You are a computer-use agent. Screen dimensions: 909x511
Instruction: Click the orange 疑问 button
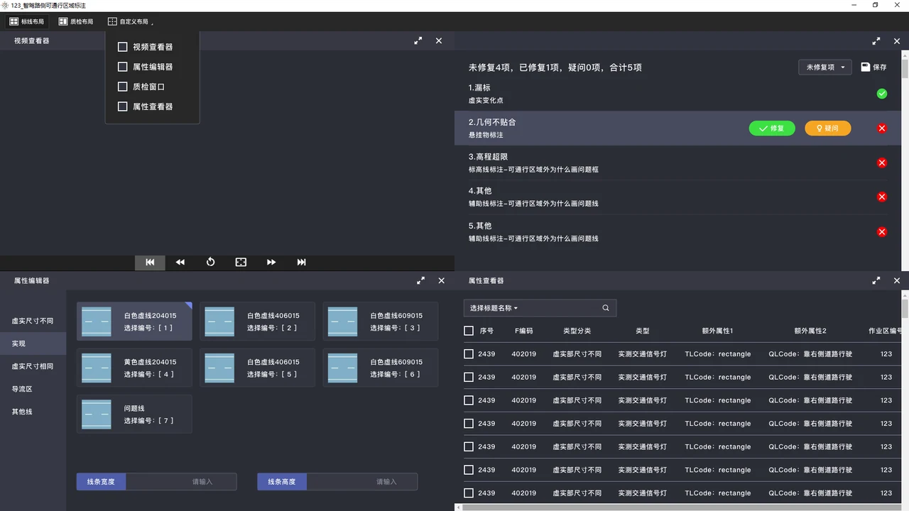828,128
